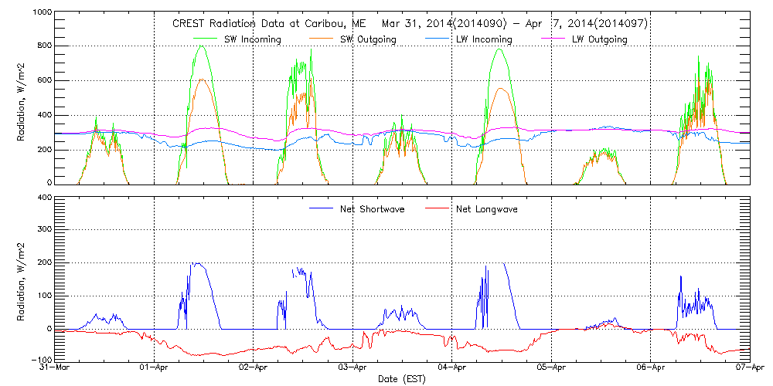
Task: Click the '31-Mar' x-axis date label
Action: [55, 369]
